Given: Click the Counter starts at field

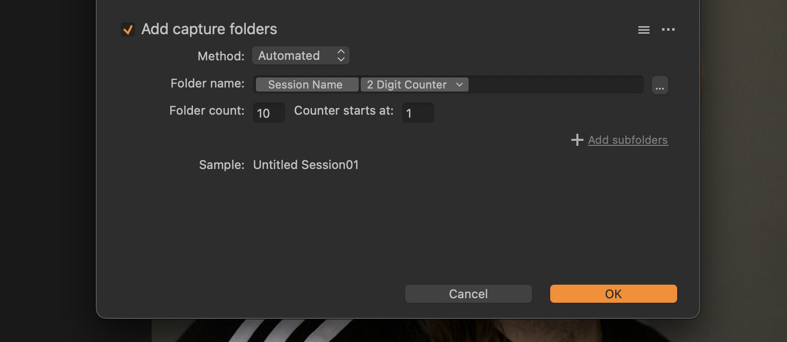Looking at the screenshot, I should pyautogui.click(x=418, y=113).
